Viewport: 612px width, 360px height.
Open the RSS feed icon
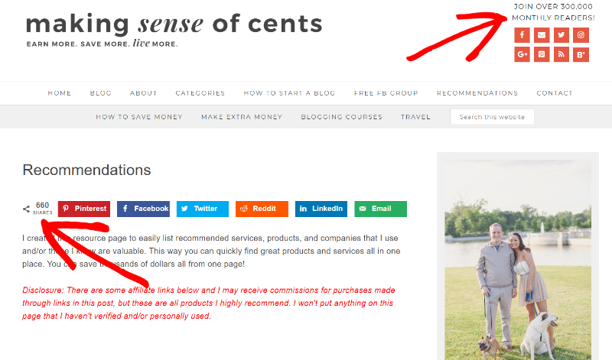coord(561,54)
